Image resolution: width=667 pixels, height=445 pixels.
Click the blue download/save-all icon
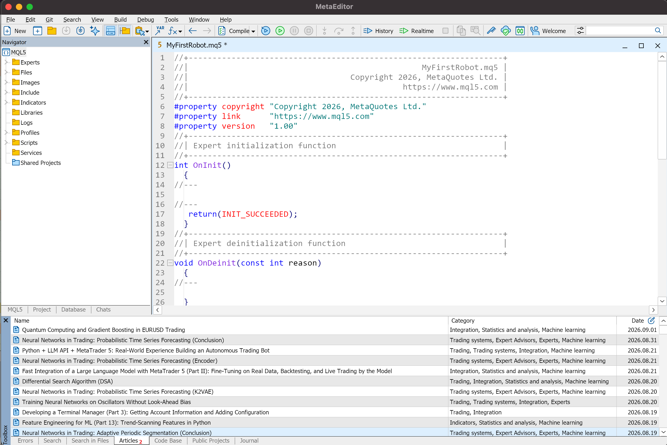[x=80, y=31]
